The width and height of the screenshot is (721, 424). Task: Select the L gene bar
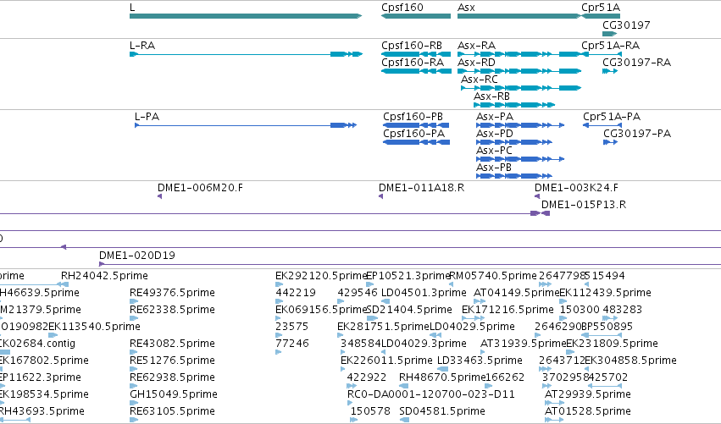pyautogui.click(x=246, y=16)
